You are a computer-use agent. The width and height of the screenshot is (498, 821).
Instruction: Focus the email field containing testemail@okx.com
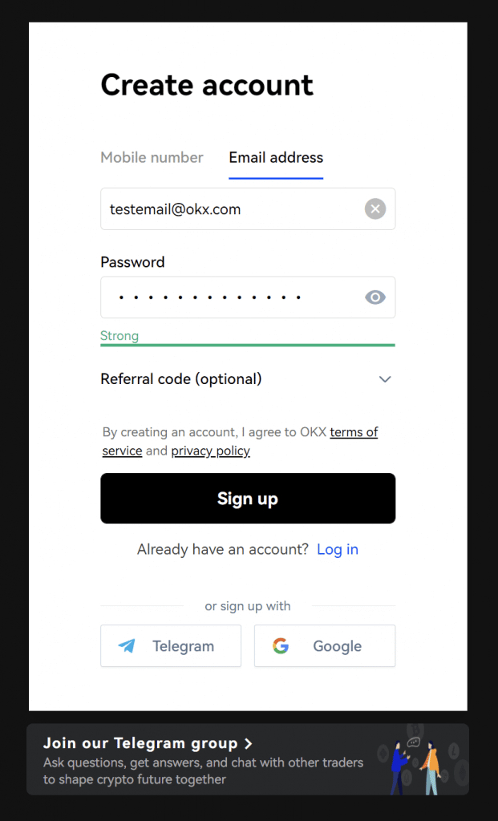coord(248,209)
